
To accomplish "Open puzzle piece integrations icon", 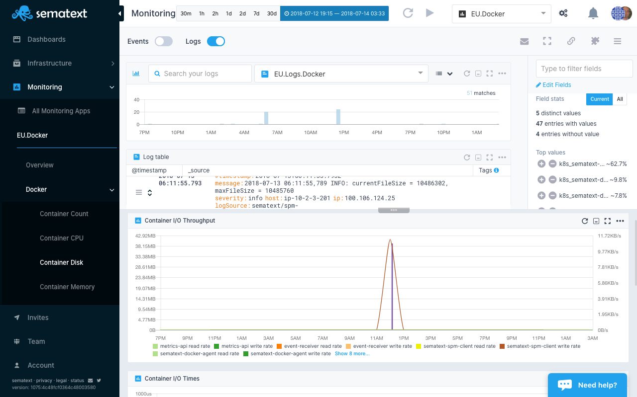I will pyautogui.click(x=595, y=41).
